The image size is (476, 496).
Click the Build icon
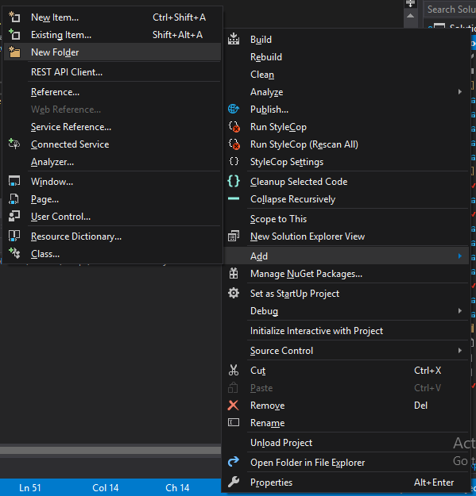point(234,39)
